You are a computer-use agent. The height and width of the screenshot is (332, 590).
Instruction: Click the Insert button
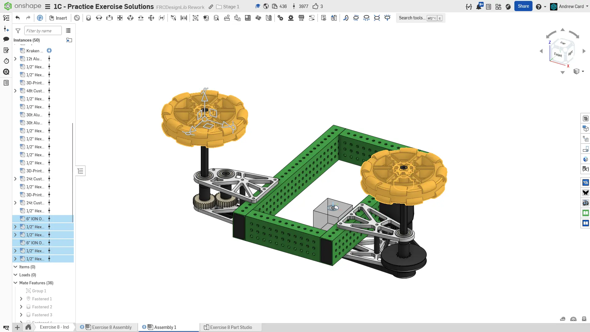pos(58,18)
